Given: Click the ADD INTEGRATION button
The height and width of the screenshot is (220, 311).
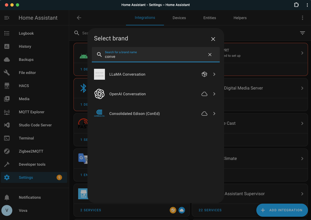Looking at the screenshot, I should pos(282,210).
